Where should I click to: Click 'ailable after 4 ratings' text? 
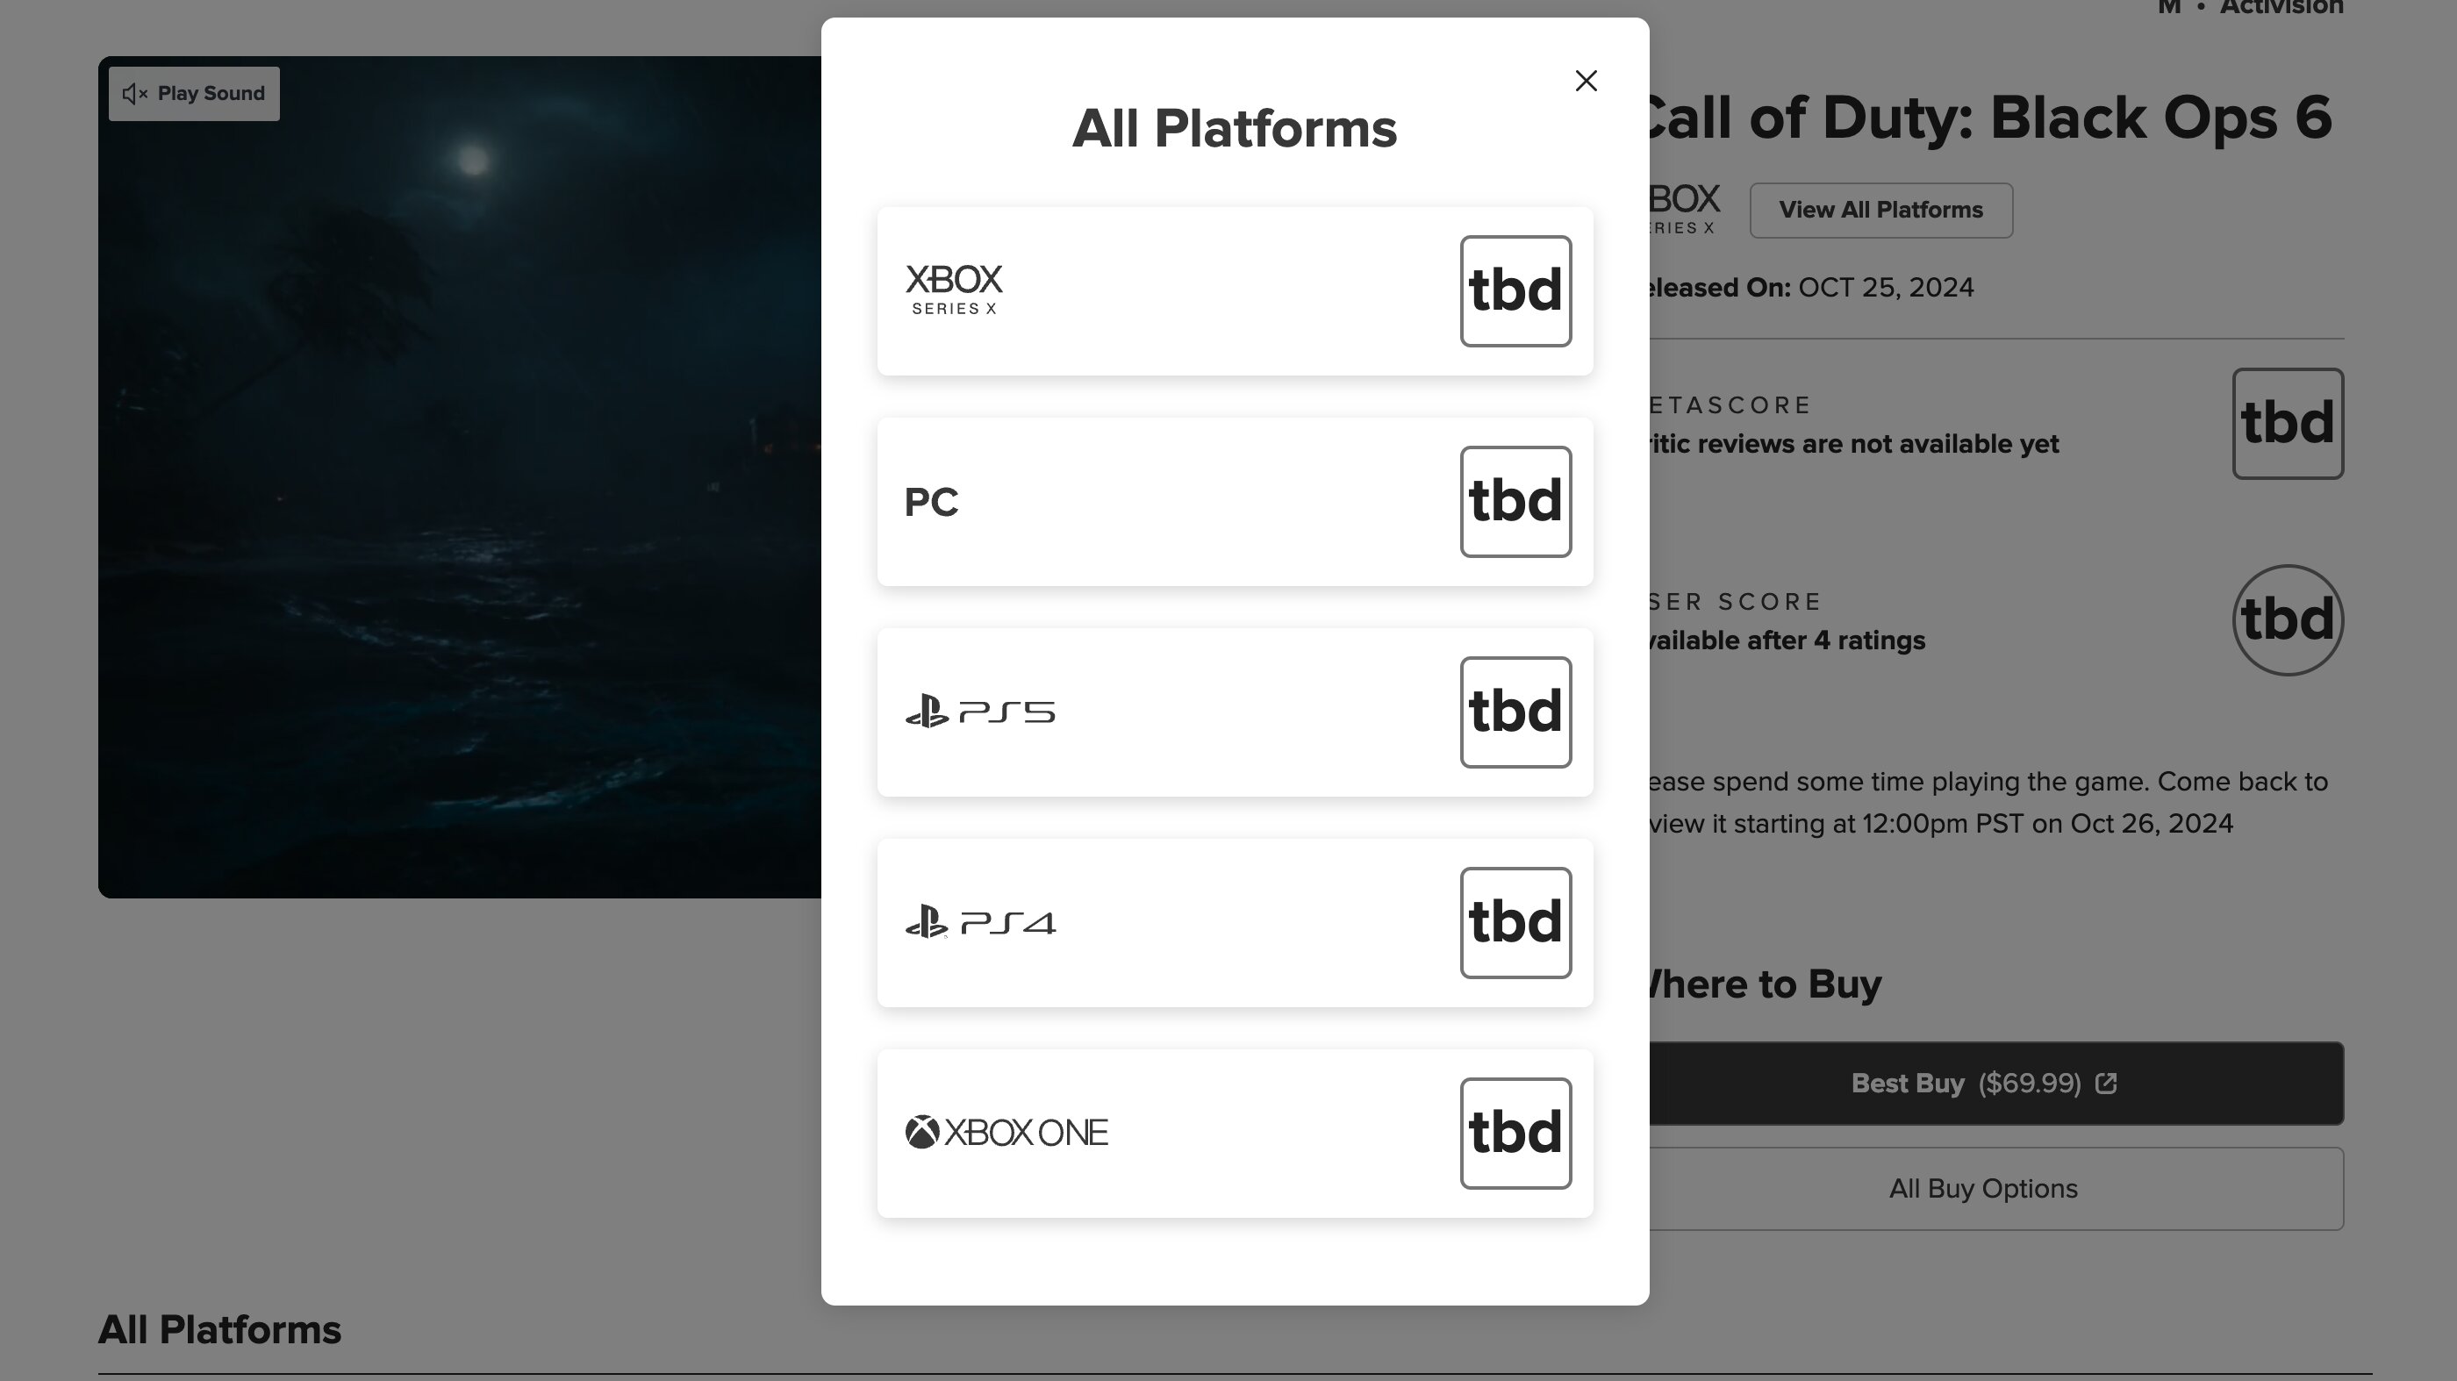coord(1787,640)
